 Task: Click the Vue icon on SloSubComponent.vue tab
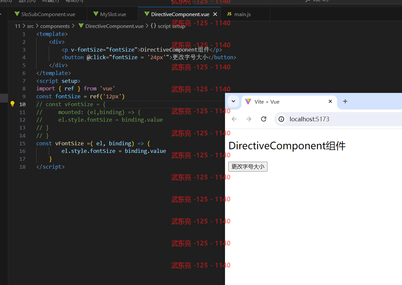pos(17,14)
